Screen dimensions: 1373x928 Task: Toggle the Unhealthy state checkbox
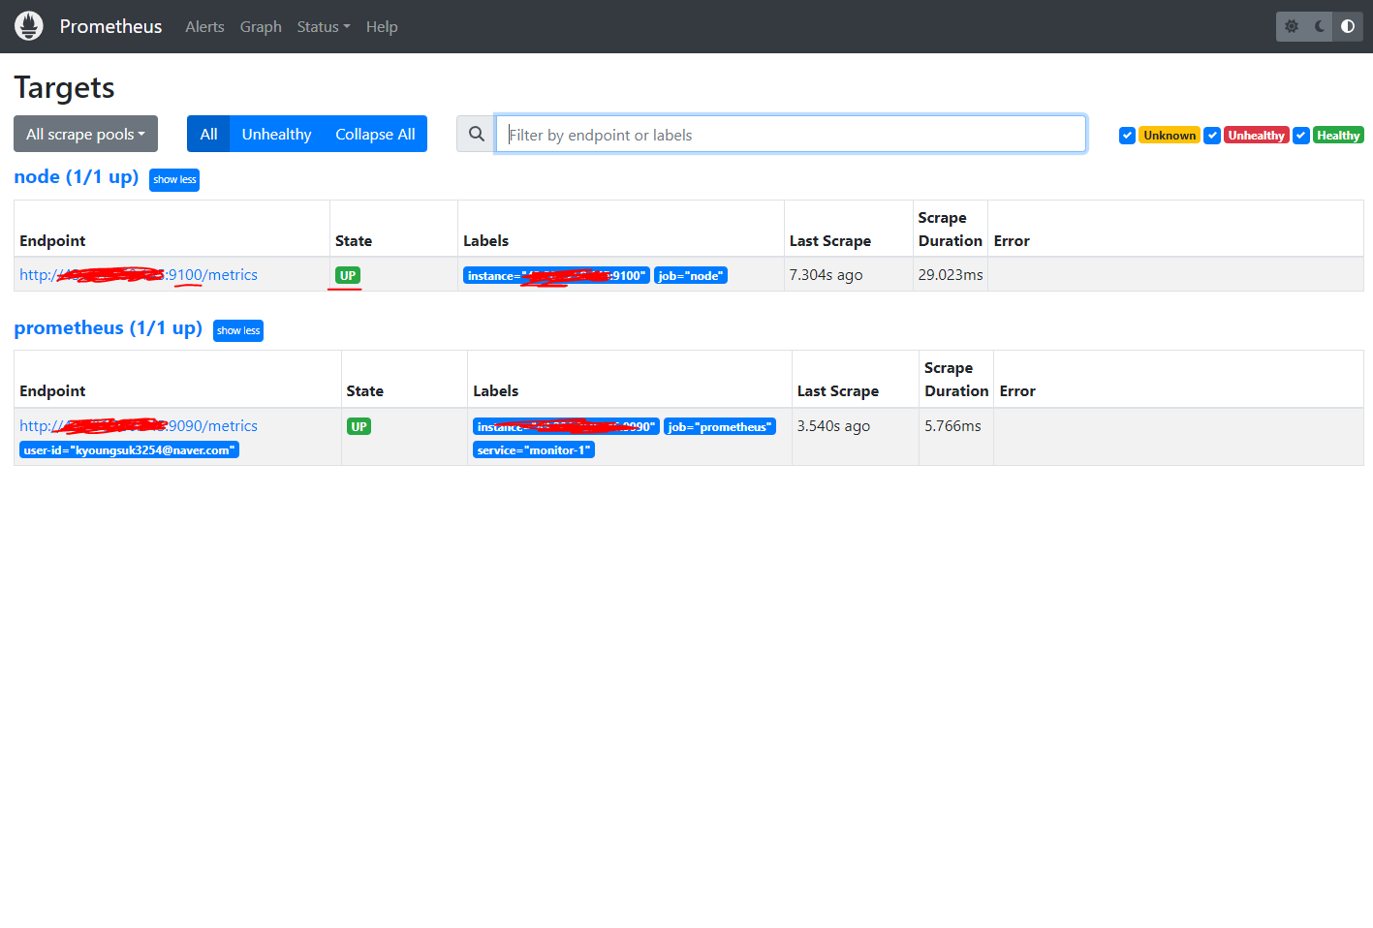click(1212, 136)
